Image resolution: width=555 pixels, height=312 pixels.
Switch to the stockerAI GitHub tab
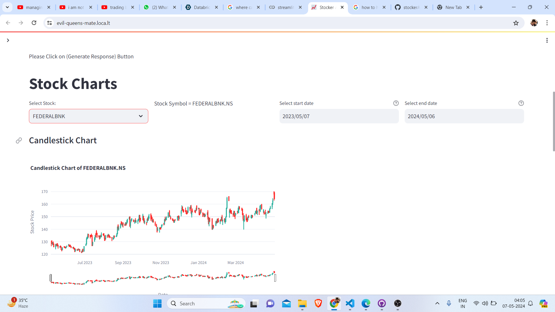pyautogui.click(x=411, y=8)
